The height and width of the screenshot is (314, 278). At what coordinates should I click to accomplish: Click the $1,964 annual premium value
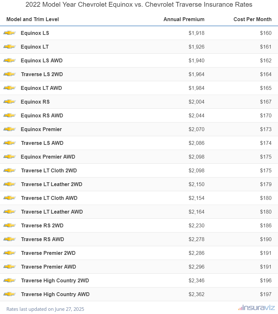click(197, 74)
